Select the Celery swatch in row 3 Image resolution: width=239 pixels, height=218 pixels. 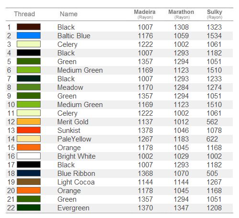pyautogui.click(x=29, y=44)
